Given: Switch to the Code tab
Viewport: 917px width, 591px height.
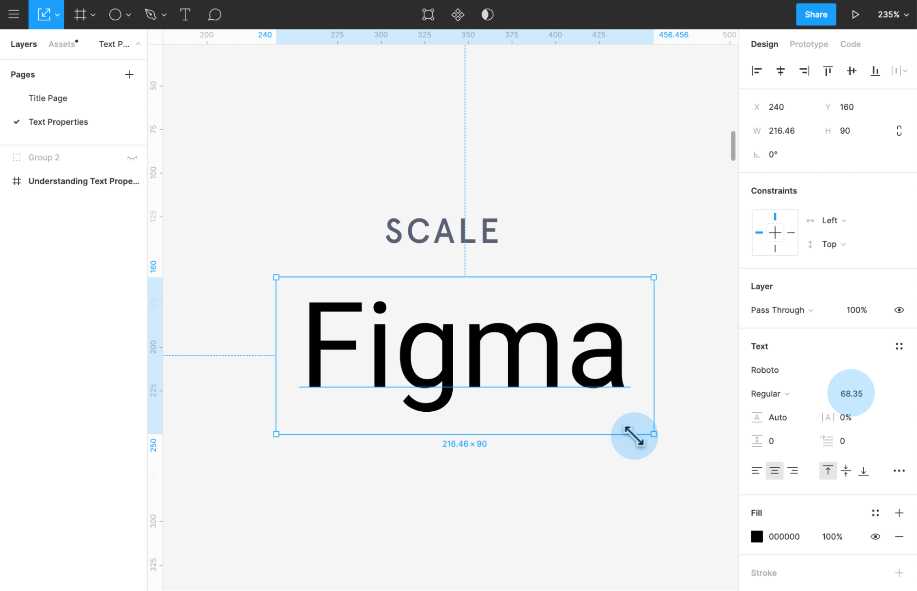Looking at the screenshot, I should (850, 44).
